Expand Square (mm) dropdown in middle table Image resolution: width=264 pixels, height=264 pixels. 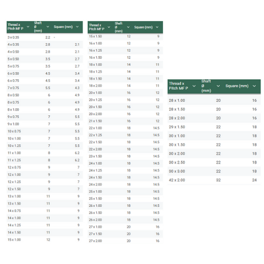coord(157,27)
